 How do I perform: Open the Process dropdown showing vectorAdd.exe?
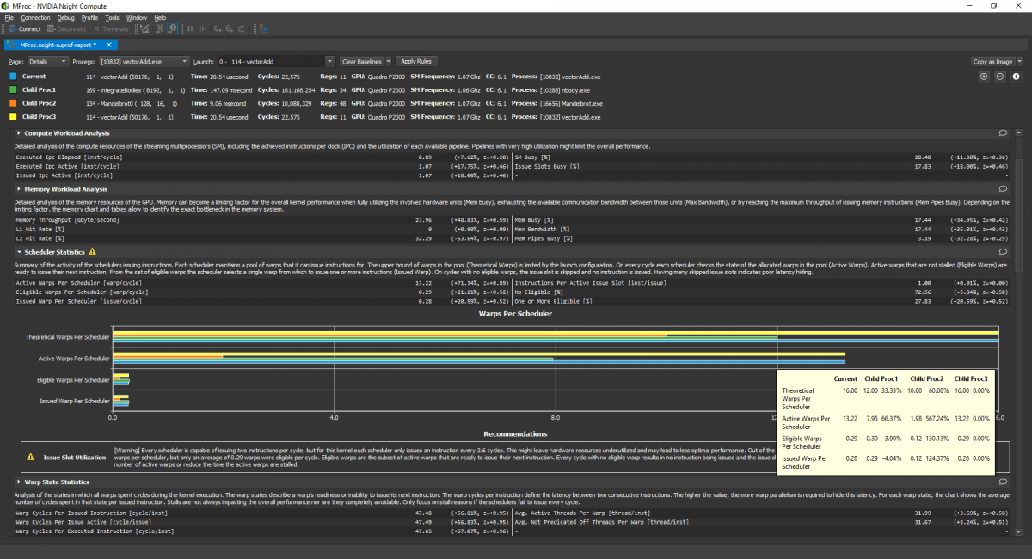coord(143,62)
